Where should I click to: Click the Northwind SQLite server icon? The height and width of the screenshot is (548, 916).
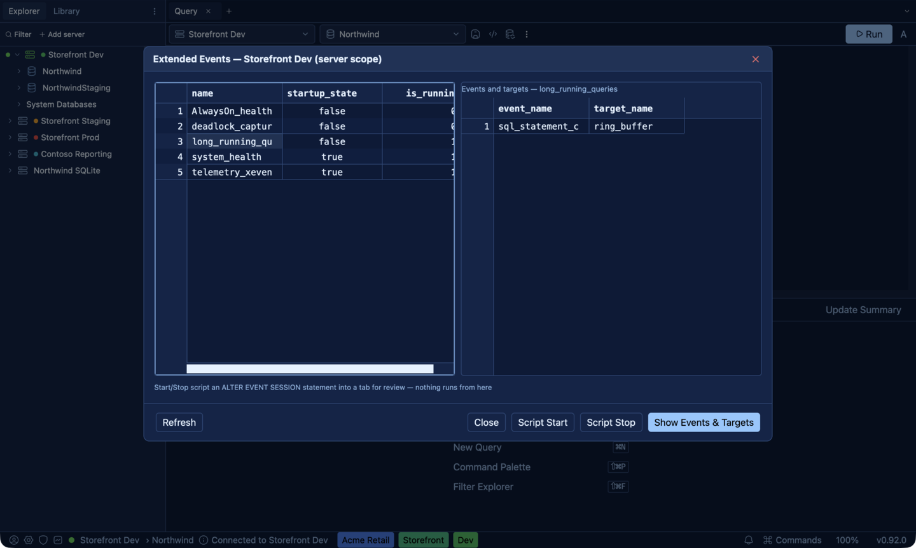[x=23, y=171]
